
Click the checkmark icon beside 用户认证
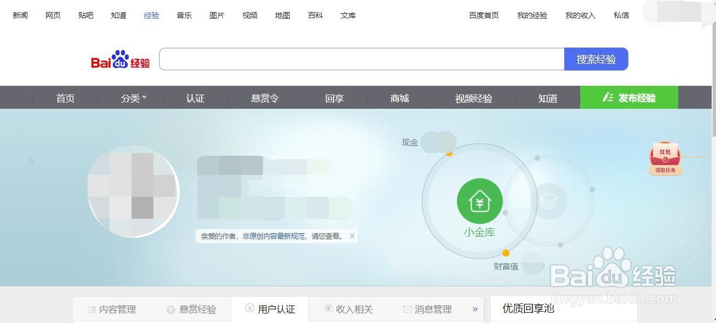click(249, 309)
